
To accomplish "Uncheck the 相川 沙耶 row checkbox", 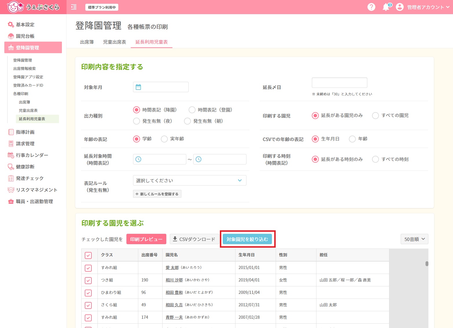I will pyautogui.click(x=88, y=280).
